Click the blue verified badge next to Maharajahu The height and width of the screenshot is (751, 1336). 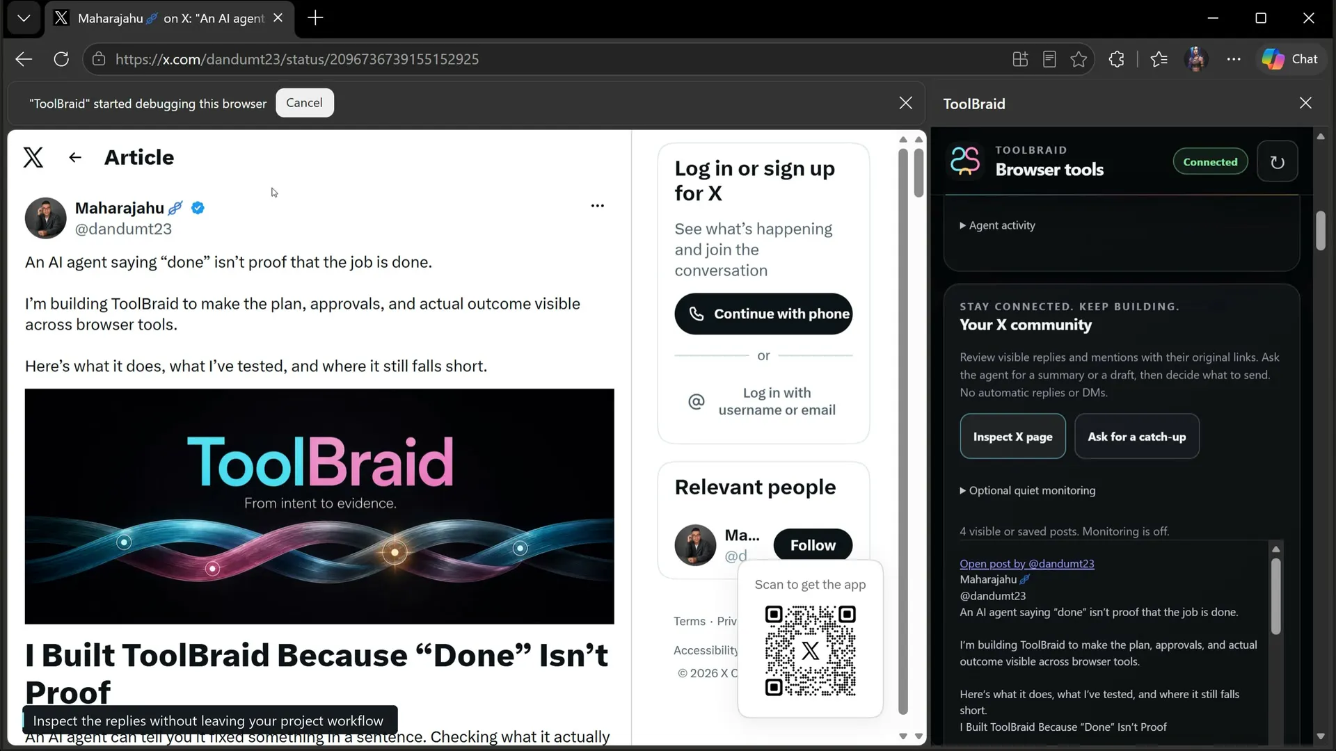pyautogui.click(x=198, y=208)
